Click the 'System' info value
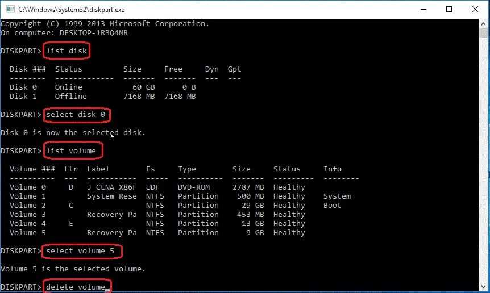 337,196
